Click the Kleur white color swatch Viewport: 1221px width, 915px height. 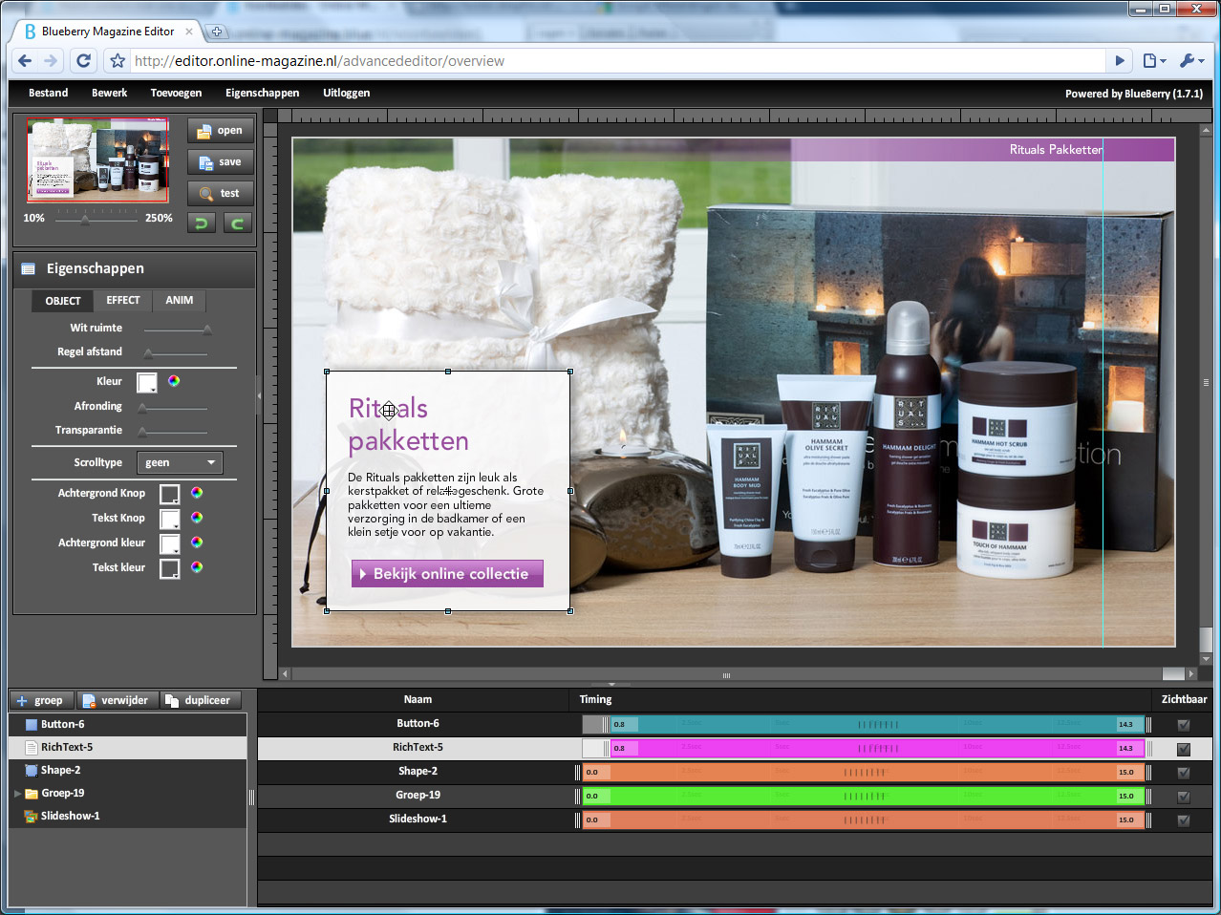pos(147,383)
